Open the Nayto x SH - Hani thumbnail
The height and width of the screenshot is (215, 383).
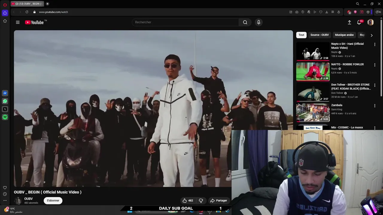pos(313,51)
